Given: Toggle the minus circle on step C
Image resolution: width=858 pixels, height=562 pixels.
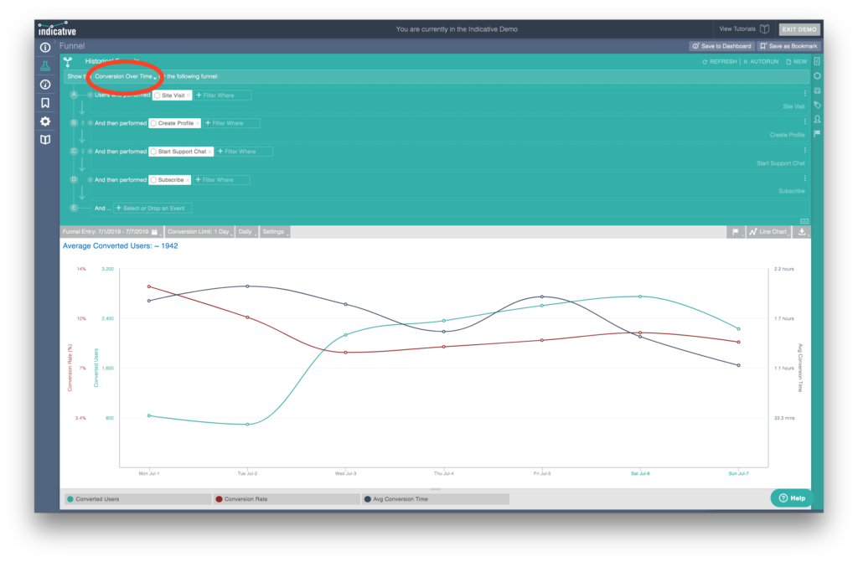Looking at the screenshot, I should tap(90, 152).
